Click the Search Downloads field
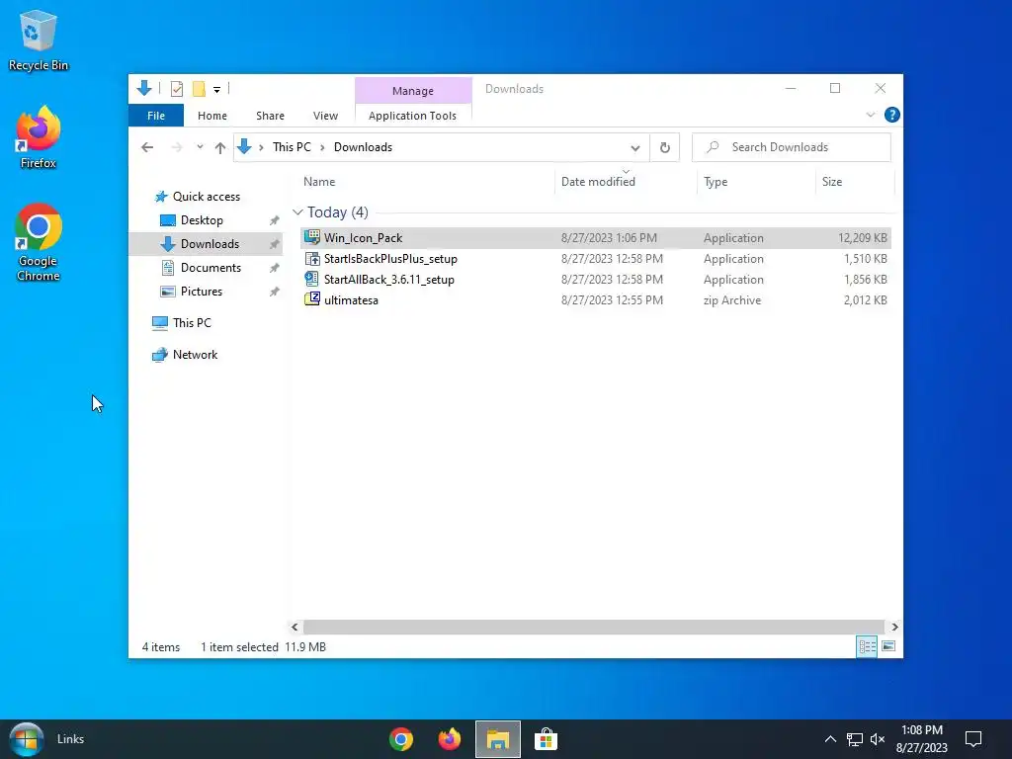The height and width of the screenshot is (759, 1012). pyautogui.click(x=792, y=147)
